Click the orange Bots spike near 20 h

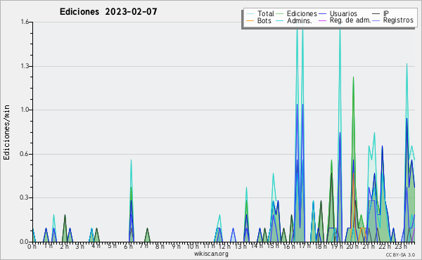[x=353, y=174]
